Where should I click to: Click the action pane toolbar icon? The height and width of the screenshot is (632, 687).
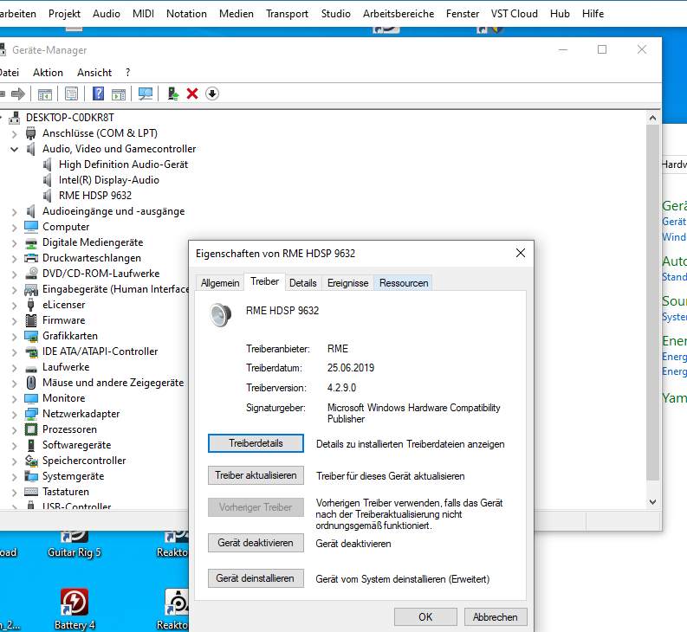pyautogui.click(x=119, y=94)
